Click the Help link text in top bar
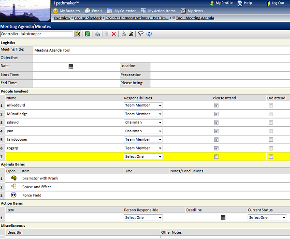This screenshot has height=239, width=290. coord(248,3)
